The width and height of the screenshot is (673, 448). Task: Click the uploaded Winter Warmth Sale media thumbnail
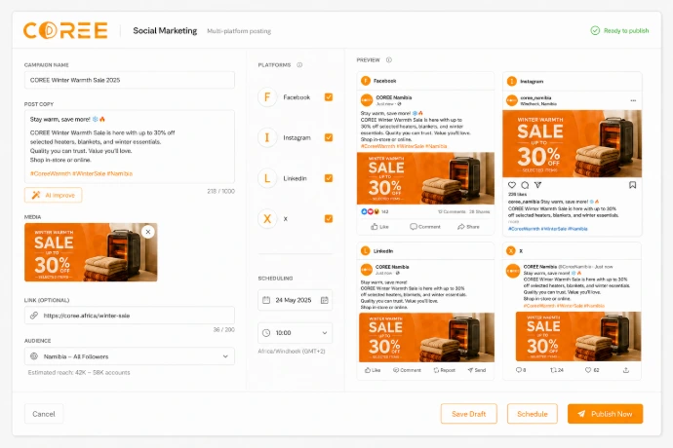91,252
